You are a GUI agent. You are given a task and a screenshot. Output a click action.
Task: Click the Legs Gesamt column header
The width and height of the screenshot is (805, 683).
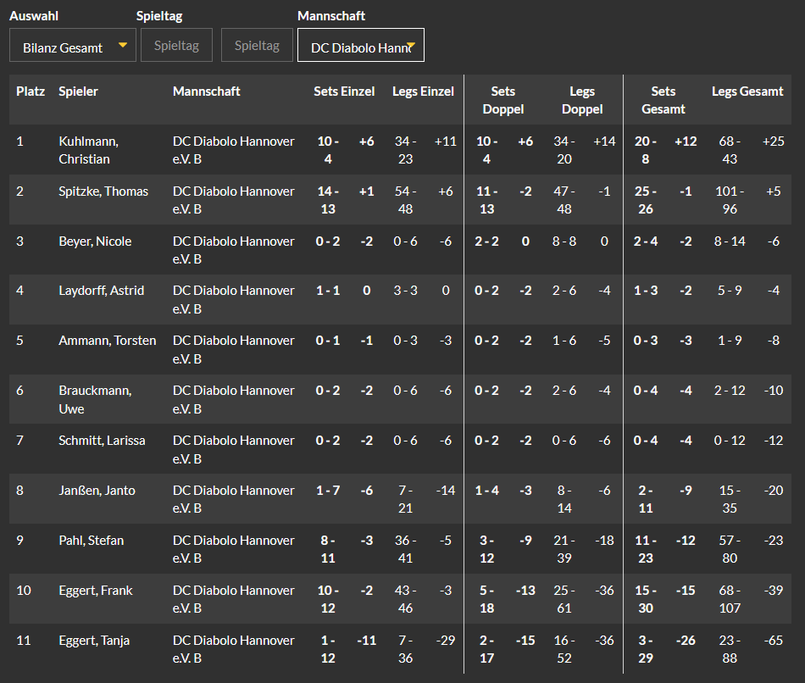pos(747,92)
